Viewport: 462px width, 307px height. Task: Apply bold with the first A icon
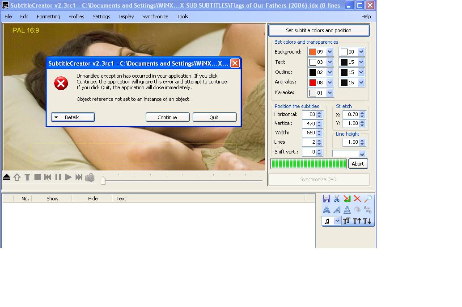(x=326, y=210)
